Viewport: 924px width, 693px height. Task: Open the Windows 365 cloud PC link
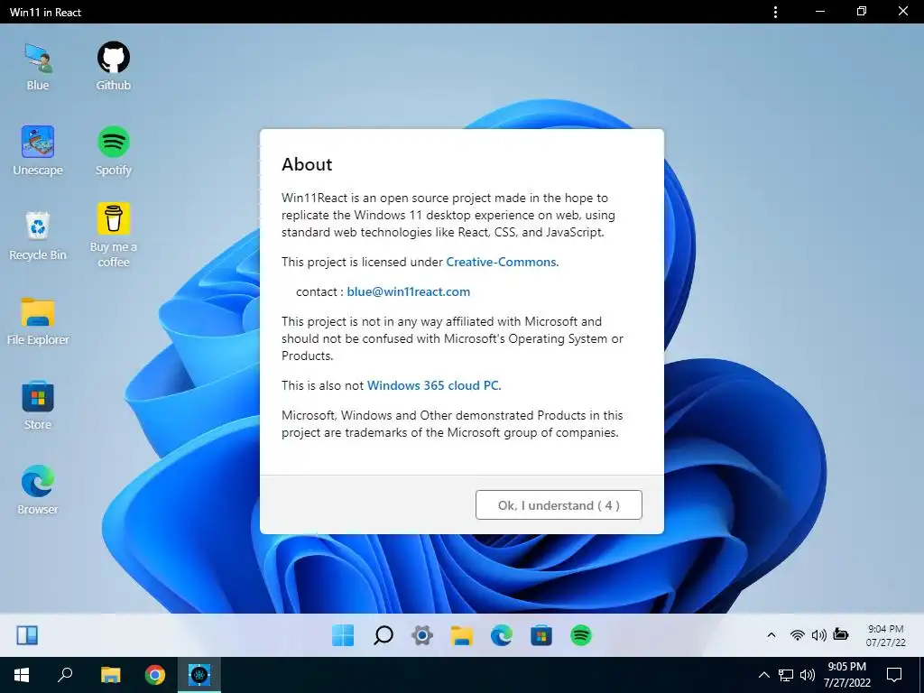click(433, 385)
